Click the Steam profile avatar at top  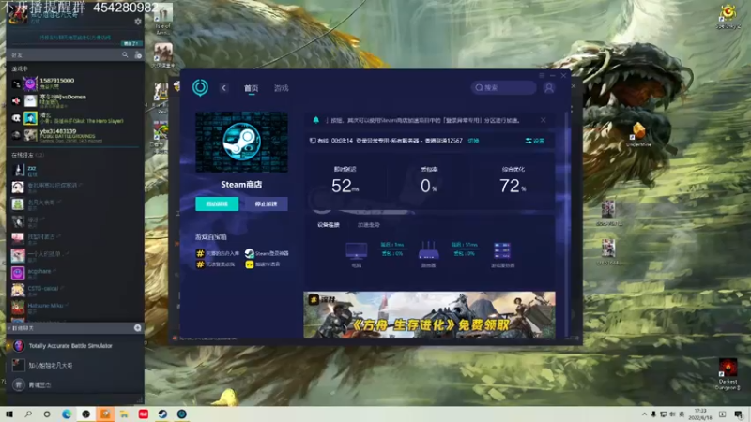(18, 15)
